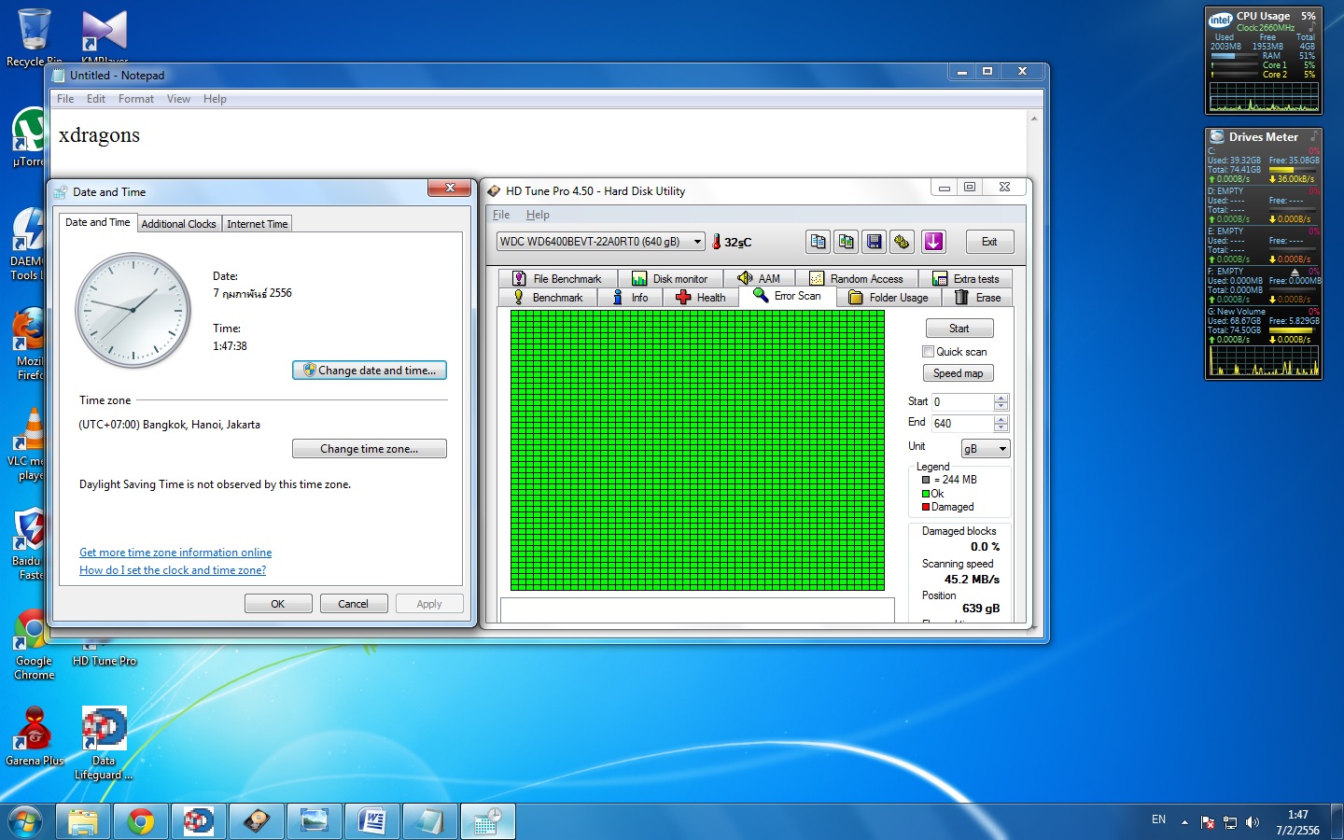This screenshot has width=1344, height=840.
Task: Open the Format menu in Notepad
Action: [135, 99]
